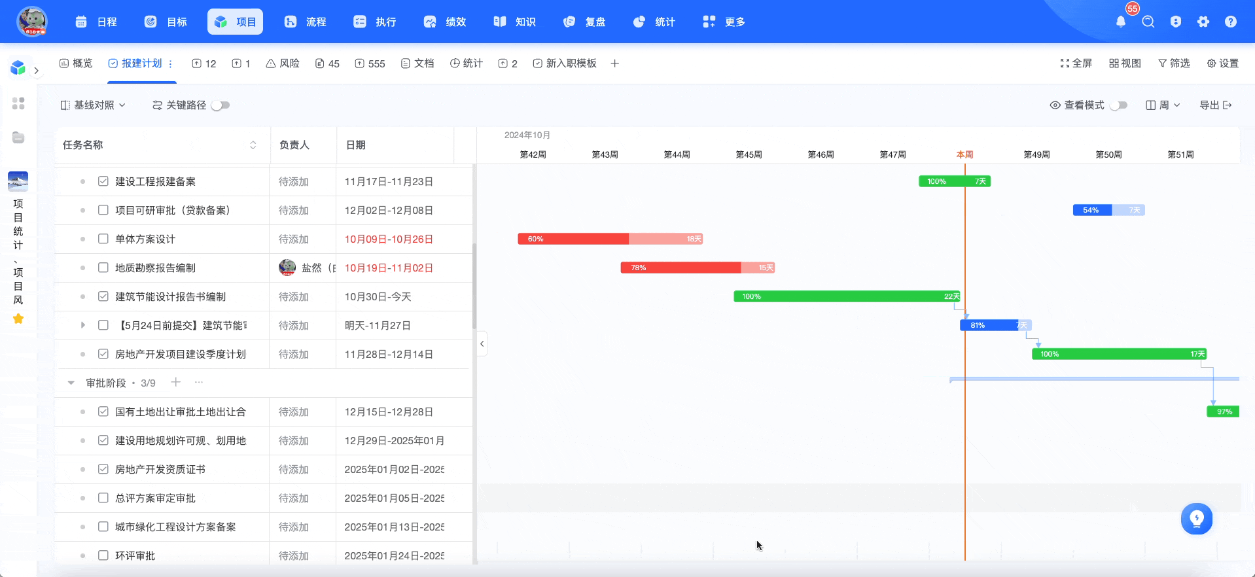The width and height of the screenshot is (1255, 577).
Task: Click the red 78% Gantt bar
Action: coord(698,268)
